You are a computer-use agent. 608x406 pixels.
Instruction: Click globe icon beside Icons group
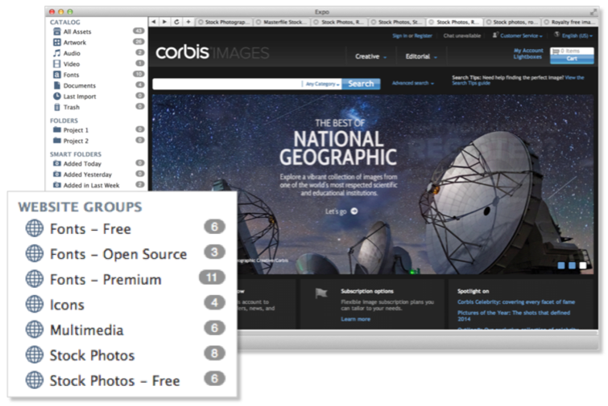(x=35, y=305)
